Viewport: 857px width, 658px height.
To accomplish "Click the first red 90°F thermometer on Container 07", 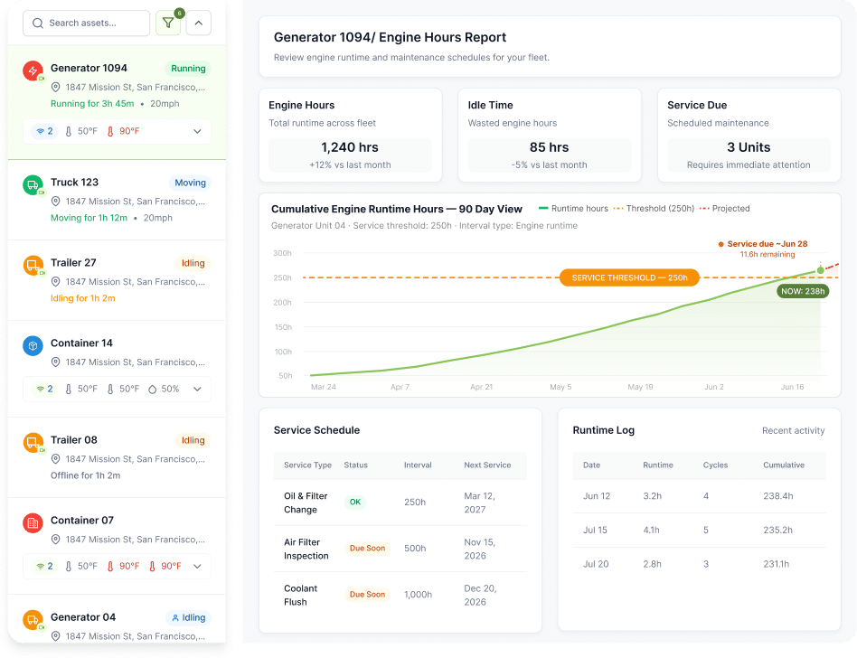I will pyautogui.click(x=110, y=566).
